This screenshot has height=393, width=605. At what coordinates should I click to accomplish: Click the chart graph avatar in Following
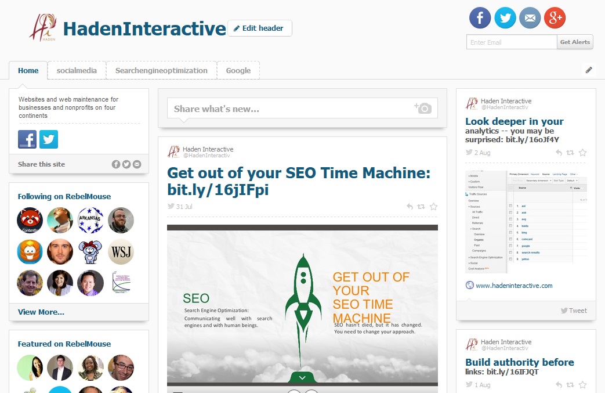pos(121,283)
